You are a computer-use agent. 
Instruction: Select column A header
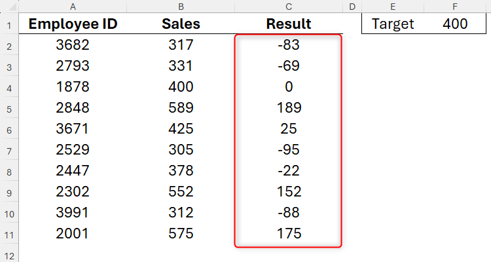[x=72, y=7]
